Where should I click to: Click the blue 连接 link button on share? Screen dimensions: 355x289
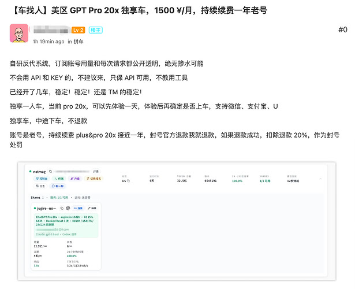(78, 208)
